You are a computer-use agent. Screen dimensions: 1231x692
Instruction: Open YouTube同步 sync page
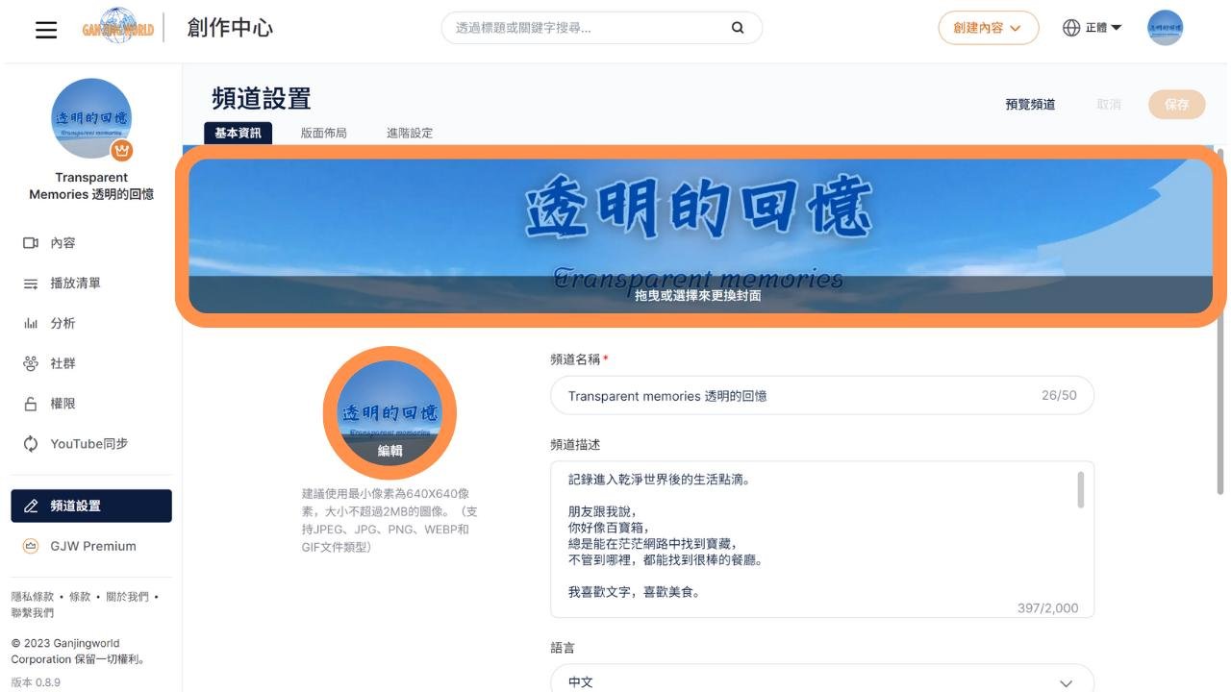click(88, 444)
